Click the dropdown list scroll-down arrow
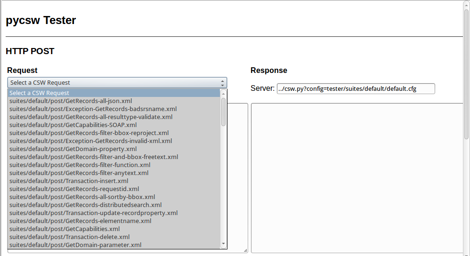This screenshot has height=256, width=470. [x=223, y=244]
